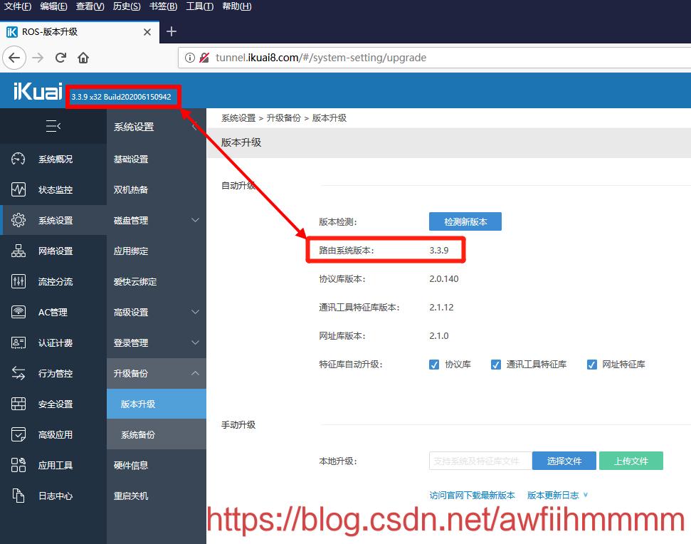Toggle the 通讯工具特征库 checkbox

coord(496,365)
